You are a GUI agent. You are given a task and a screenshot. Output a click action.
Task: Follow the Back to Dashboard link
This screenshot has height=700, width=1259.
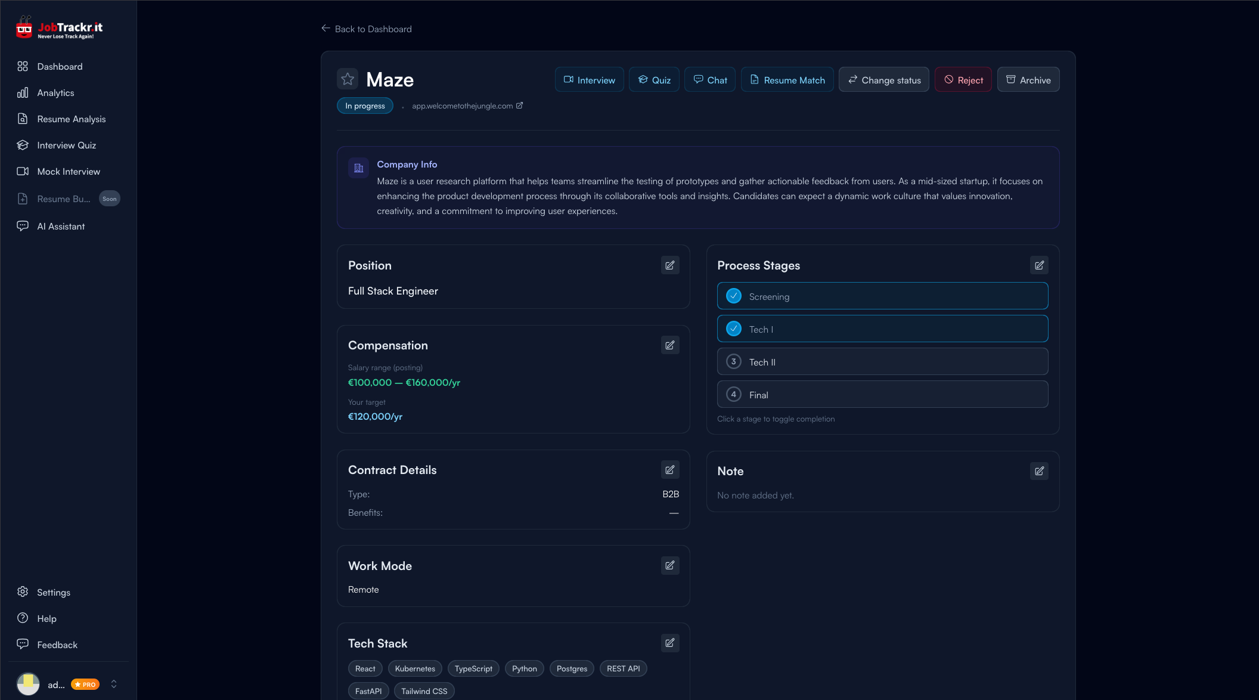click(366, 29)
